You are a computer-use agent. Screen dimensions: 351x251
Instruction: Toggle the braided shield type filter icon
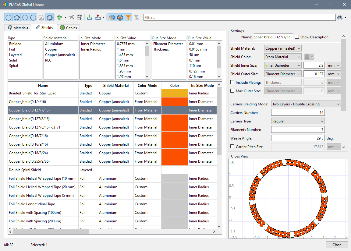point(17,18)
